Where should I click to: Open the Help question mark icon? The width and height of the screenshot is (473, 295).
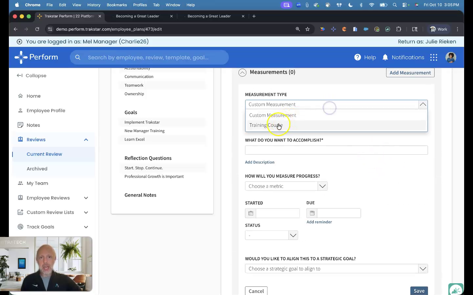coord(357,57)
